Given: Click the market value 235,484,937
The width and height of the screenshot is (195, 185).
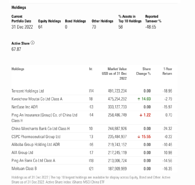Looking at the screenshot, I should click(x=117, y=137).
